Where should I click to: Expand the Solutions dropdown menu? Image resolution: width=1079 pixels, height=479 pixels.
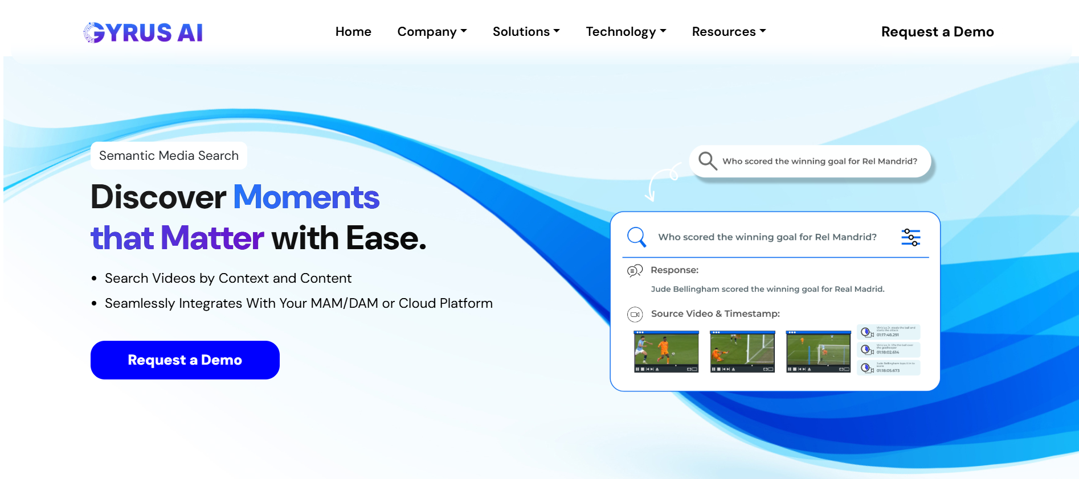click(x=526, y=32)
